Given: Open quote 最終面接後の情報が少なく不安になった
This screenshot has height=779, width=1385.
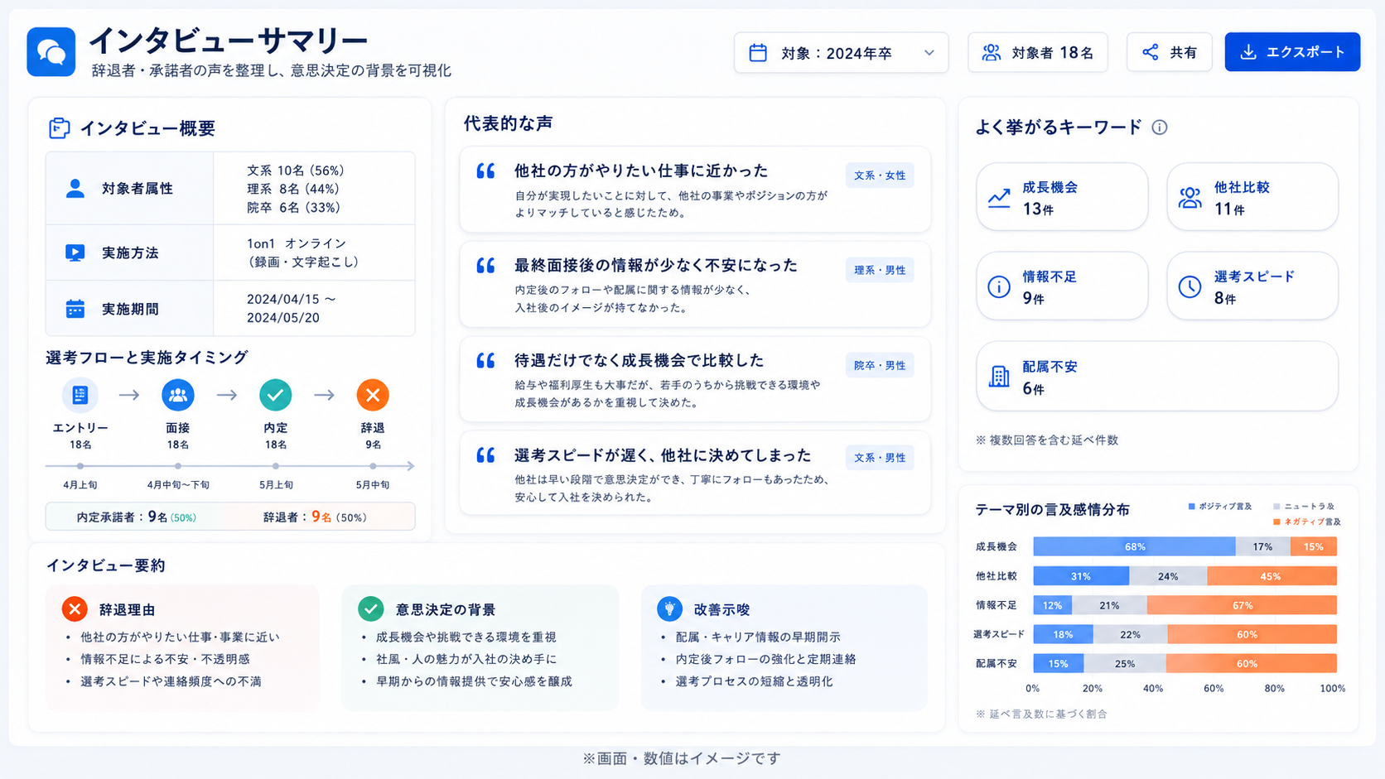Looking at the screenshot, I should [695, 285].
